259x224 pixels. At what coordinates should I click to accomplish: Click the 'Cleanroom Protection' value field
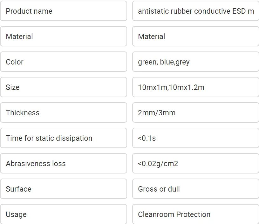pyautogui.click(x=195, y=214)
